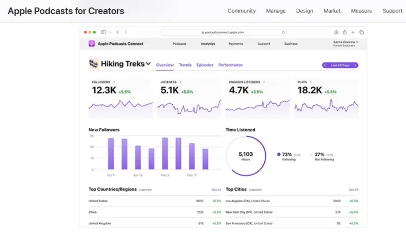Image resolution: width=406 pixels, height=240 pixels.
Task: Open the Business menu item
Action: click(291, 44)
